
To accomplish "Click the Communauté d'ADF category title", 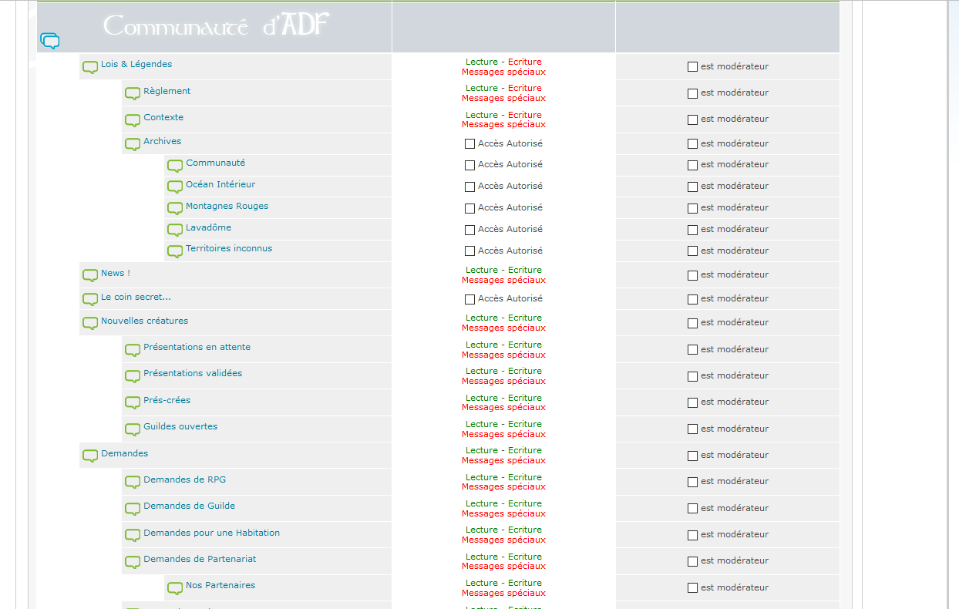I will point(217,25).
